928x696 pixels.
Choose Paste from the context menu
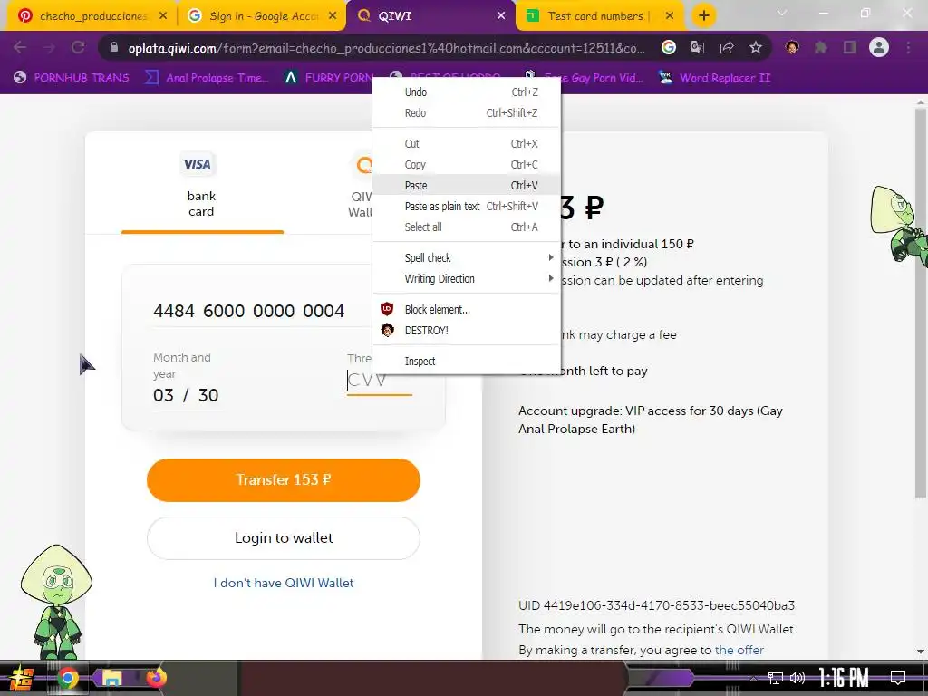tap(467, 185)
